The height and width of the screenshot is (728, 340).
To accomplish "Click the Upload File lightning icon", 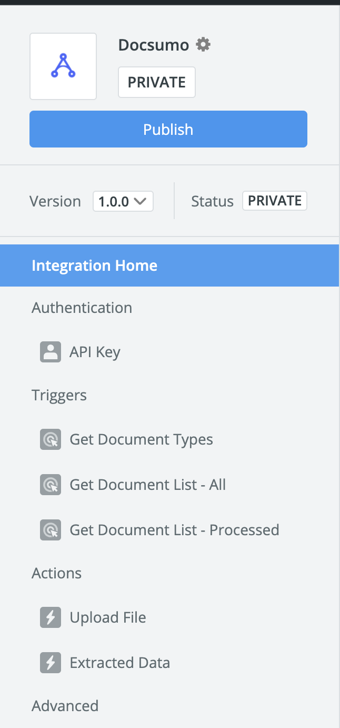I will point(51,617).
